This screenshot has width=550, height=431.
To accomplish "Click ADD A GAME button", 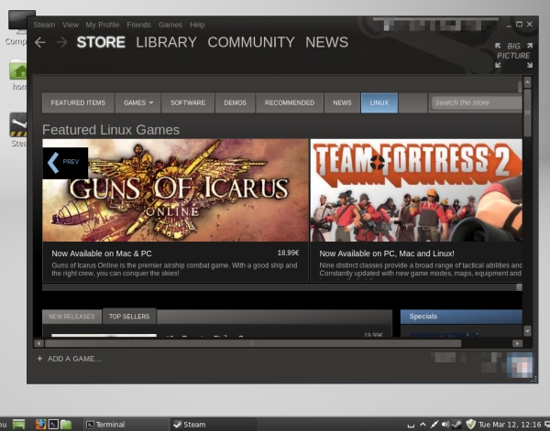I will tap(69, 359).
